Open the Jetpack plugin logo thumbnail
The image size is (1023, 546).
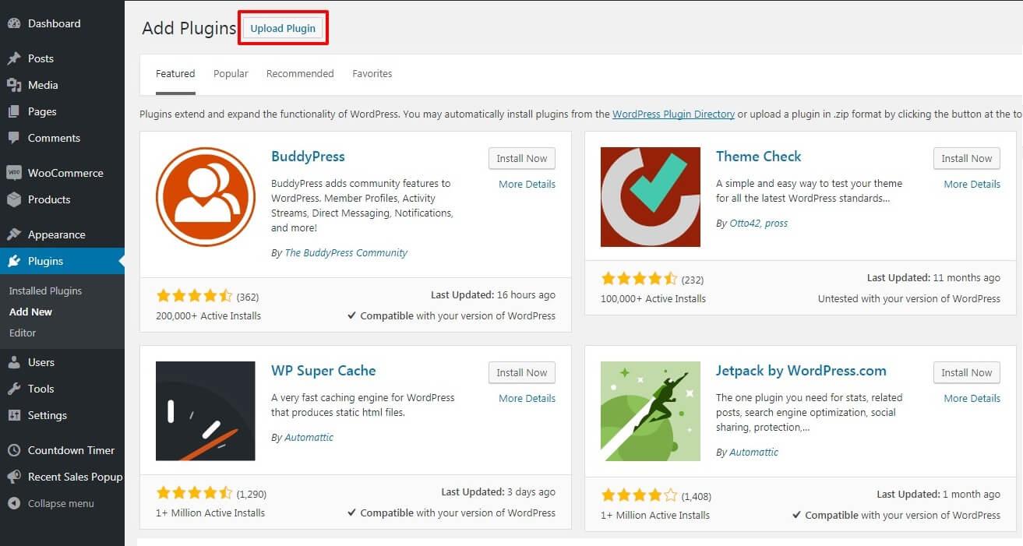[x=651, y=411]
